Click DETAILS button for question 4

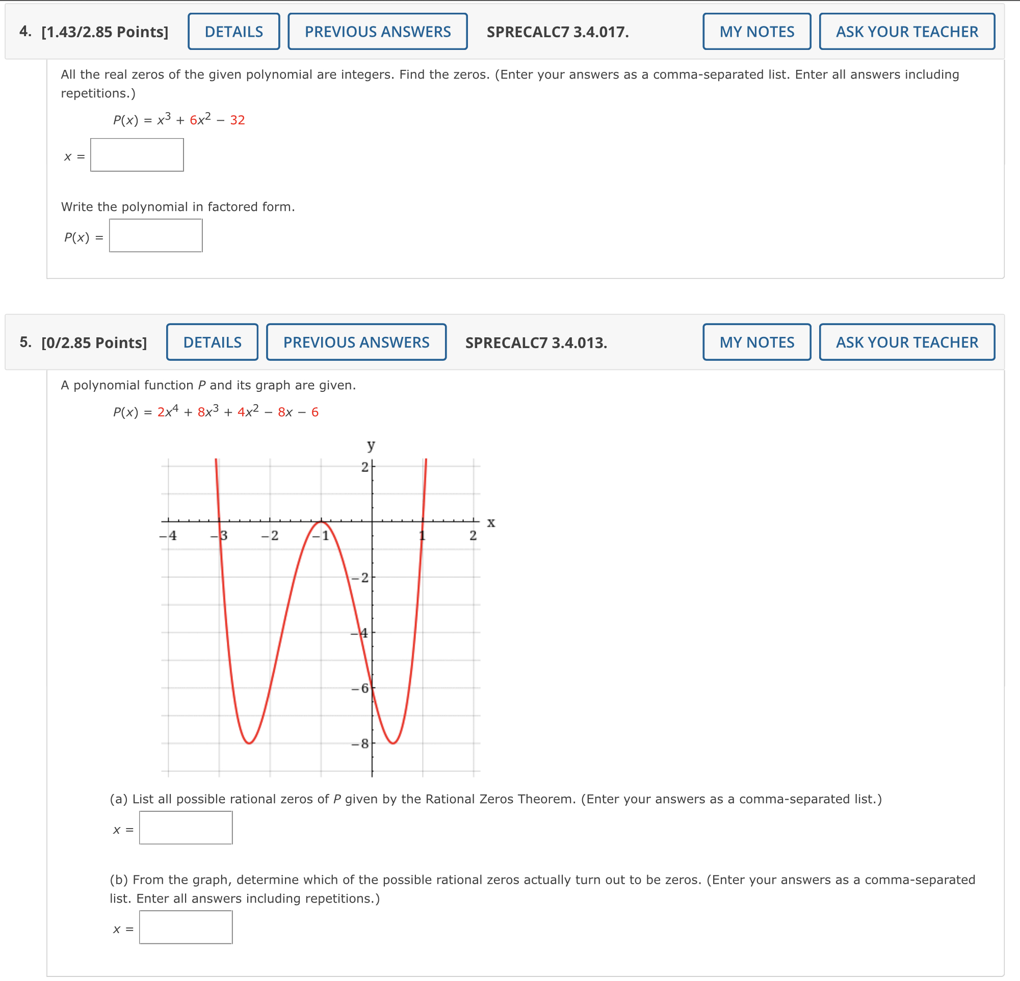232,31
